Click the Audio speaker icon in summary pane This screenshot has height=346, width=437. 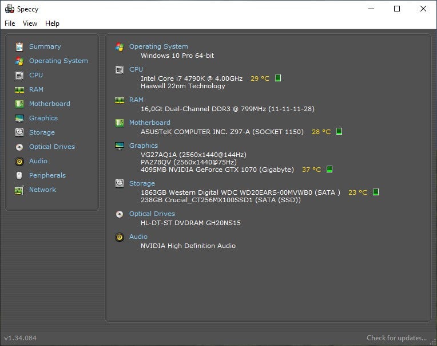[x=120, y=237]
